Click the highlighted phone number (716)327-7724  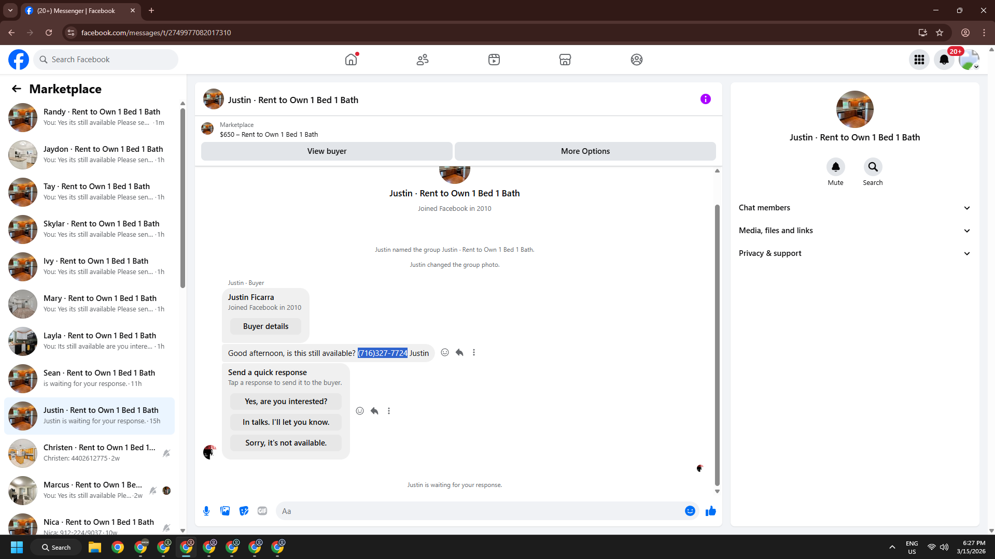tap(383, 353)
